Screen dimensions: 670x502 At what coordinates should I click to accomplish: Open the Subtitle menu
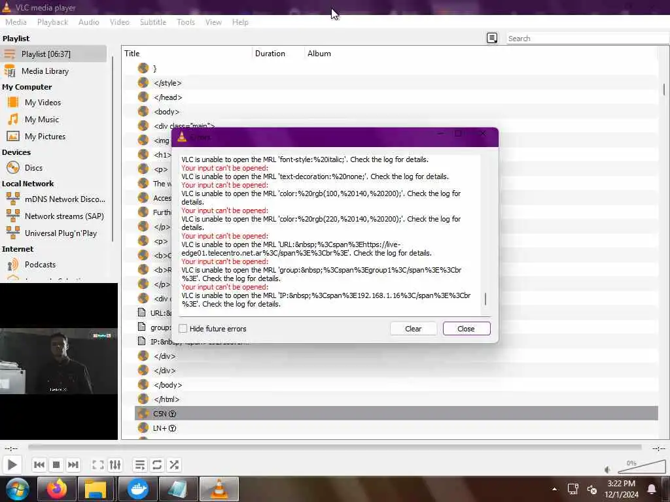(153, 22)
